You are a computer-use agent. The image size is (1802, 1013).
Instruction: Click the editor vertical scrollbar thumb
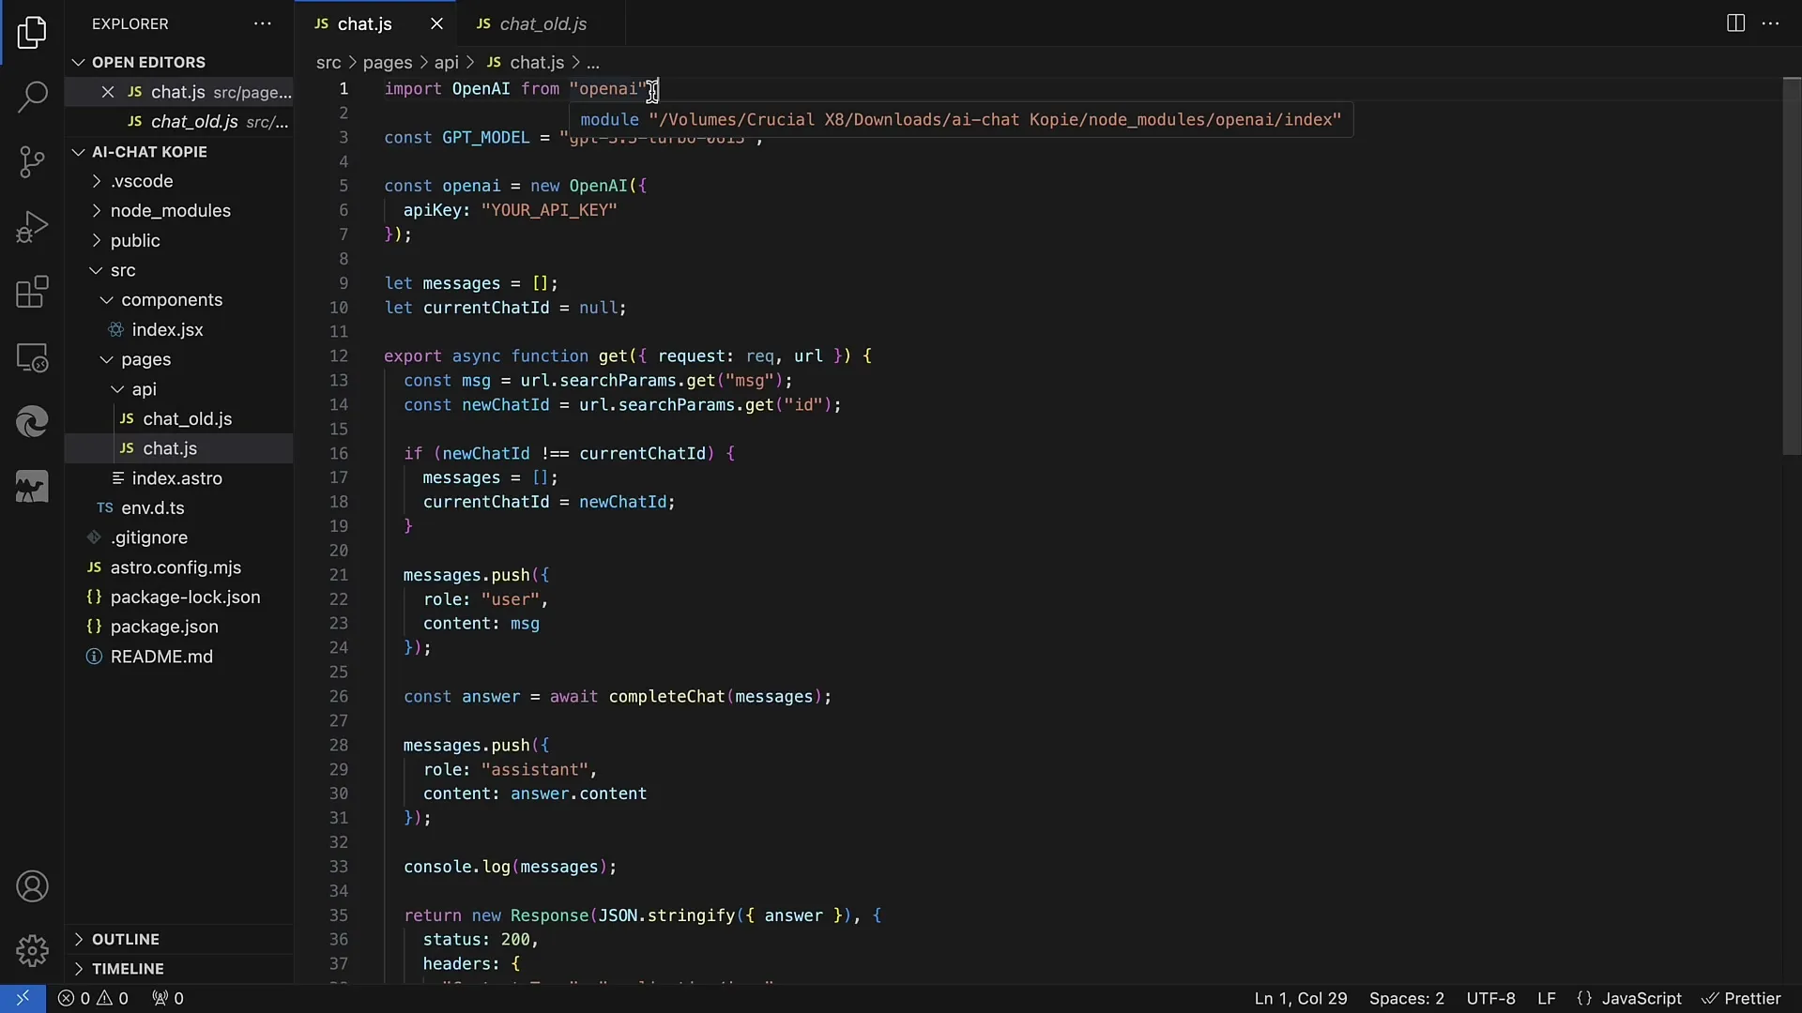(x=1791, y=266)
